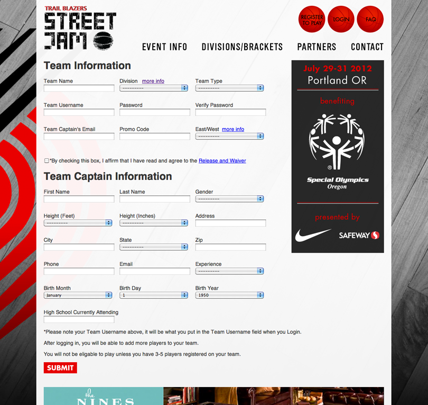Click the Special Olympics Oregon logo

337,151
